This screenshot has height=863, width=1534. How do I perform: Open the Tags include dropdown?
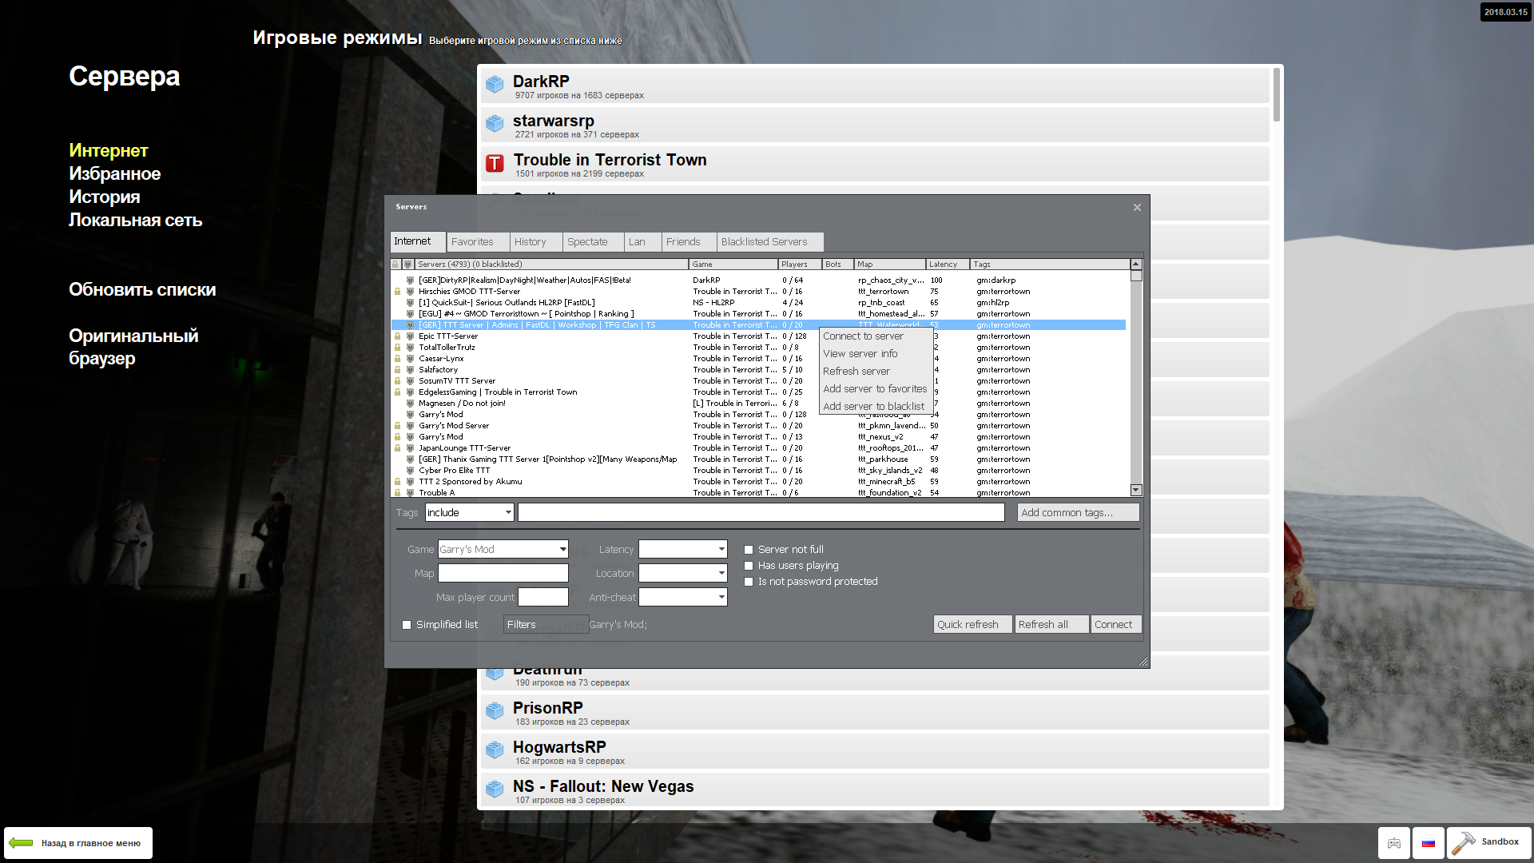(469, 513)
